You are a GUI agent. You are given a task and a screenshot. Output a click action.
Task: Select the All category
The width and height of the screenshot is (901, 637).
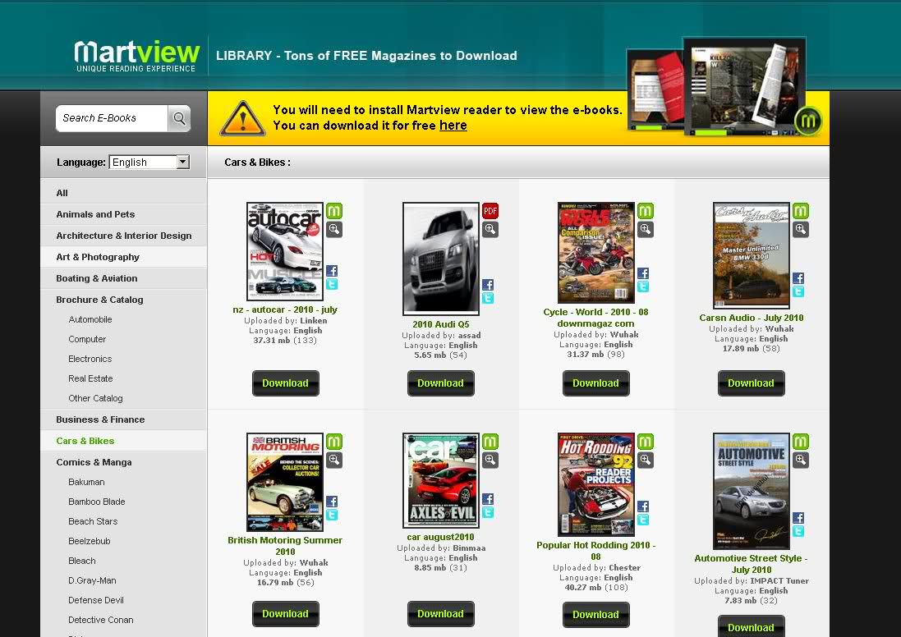coord(62,193)
